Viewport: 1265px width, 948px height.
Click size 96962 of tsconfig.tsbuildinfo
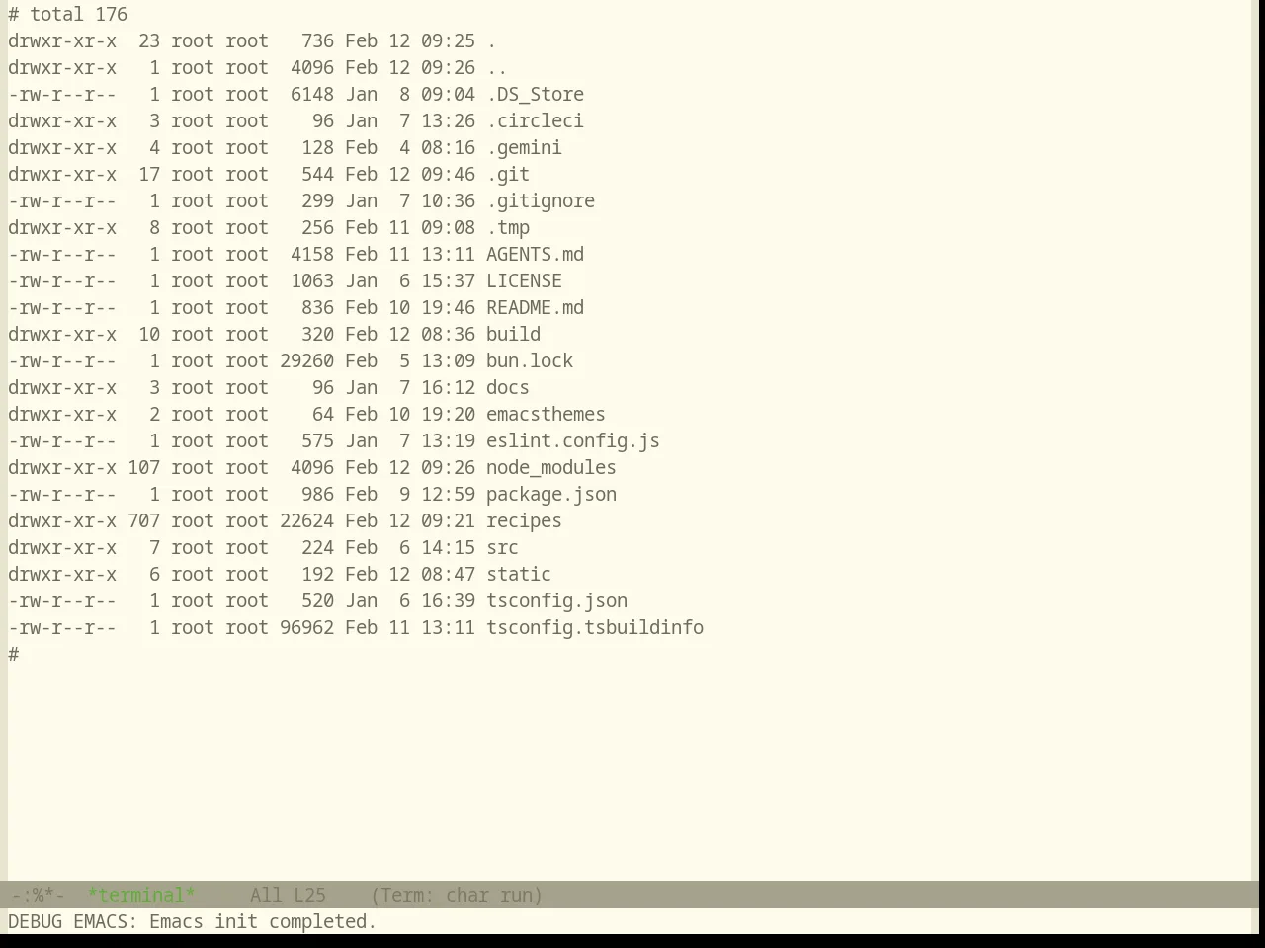306,627
